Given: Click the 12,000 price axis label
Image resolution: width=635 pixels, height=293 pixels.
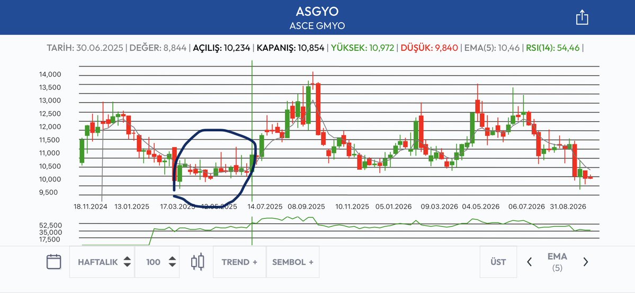Looking at the screenshot, I should pyautogui.click(x=50, y=127).
